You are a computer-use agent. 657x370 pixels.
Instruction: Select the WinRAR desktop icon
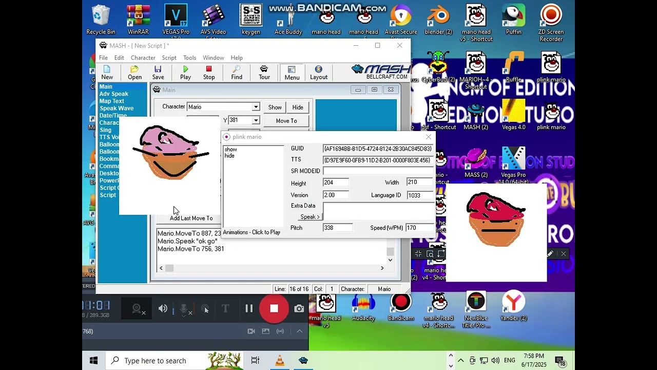(x=138, y=20)
